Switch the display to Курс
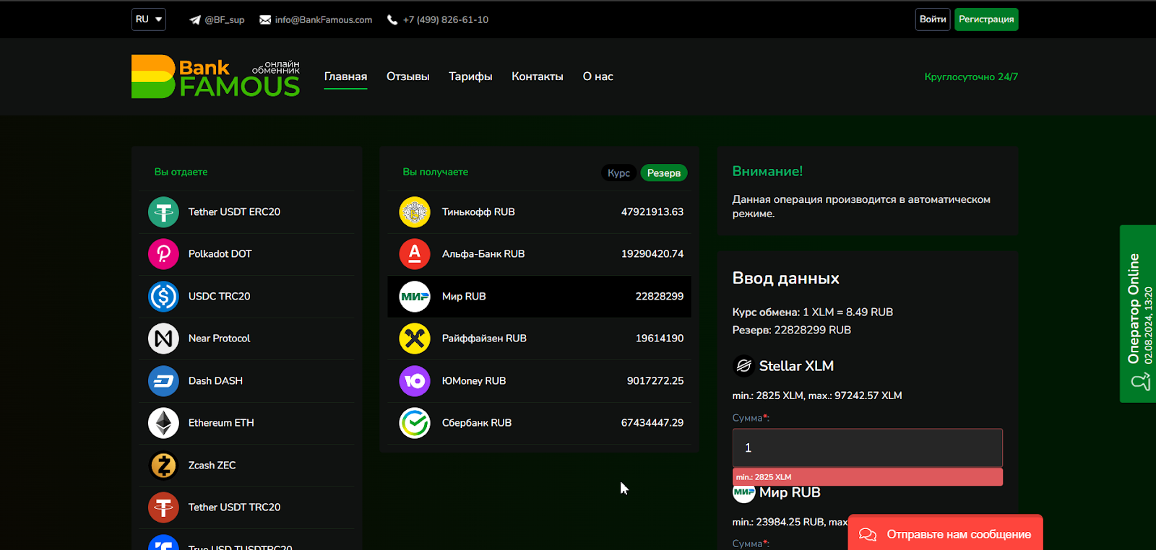Screen dimensions: 1156x550 pos(618,173)
